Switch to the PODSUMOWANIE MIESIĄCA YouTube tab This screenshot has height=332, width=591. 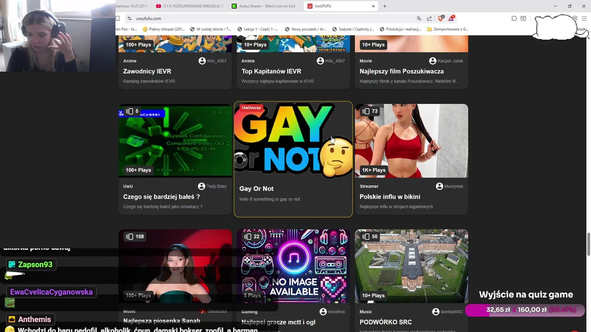pos(189,6)
